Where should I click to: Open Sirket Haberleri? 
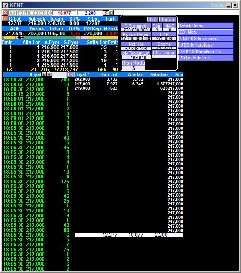point(205,58)
